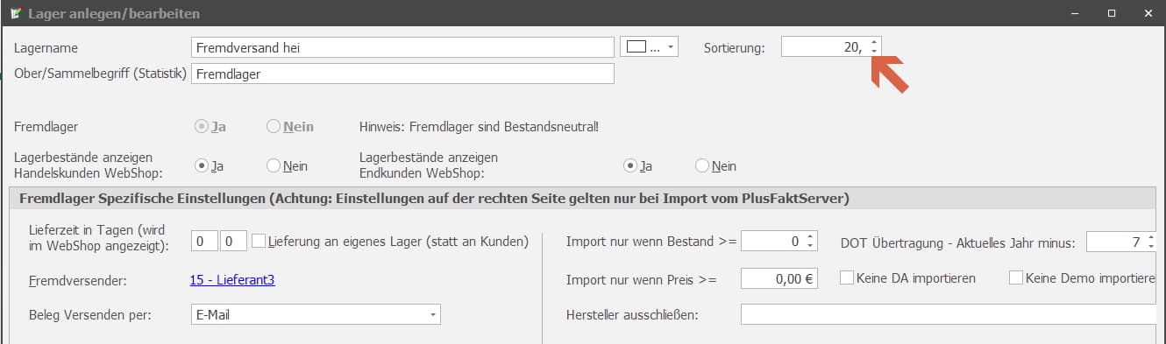The image size is (1166, 344).
Task: Click the second Lieferzeit in Tagen field
Action: click(x=233, y=242)
